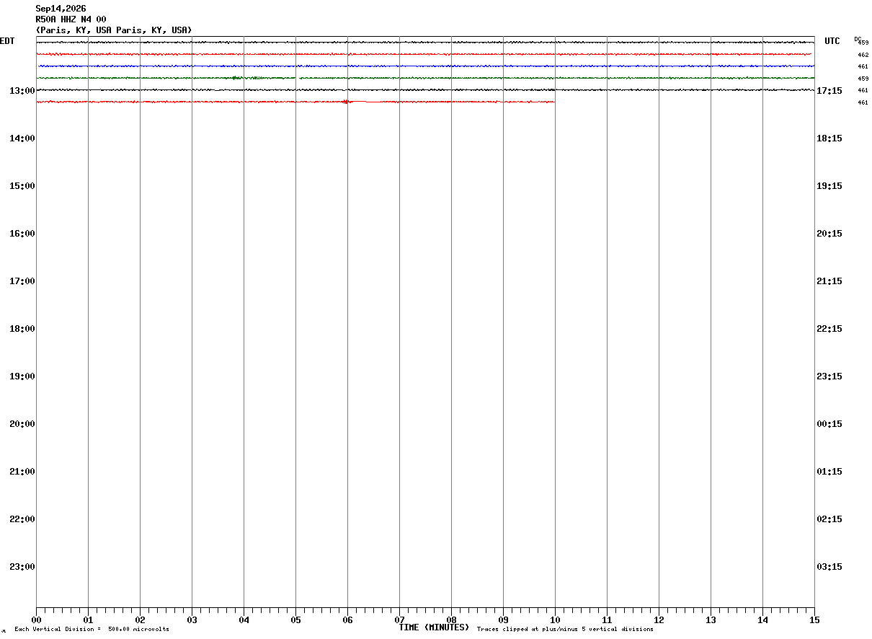872x639 pixels.
Task: Select the 18:00 EDT row label
Action: (22, 329)
